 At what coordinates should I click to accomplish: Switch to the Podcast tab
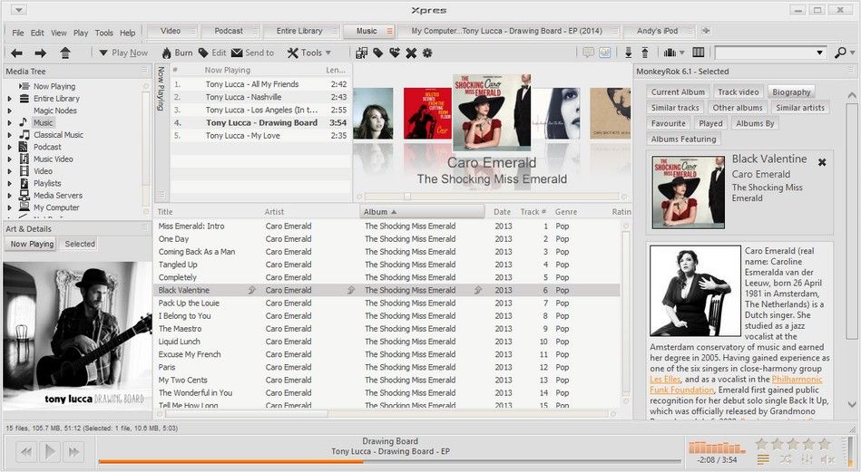[229, 31]
